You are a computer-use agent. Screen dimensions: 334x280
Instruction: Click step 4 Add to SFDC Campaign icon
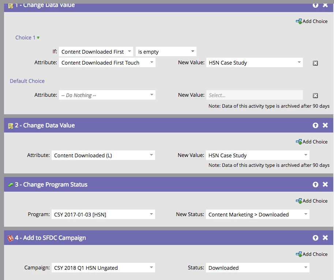click(11, 238)
